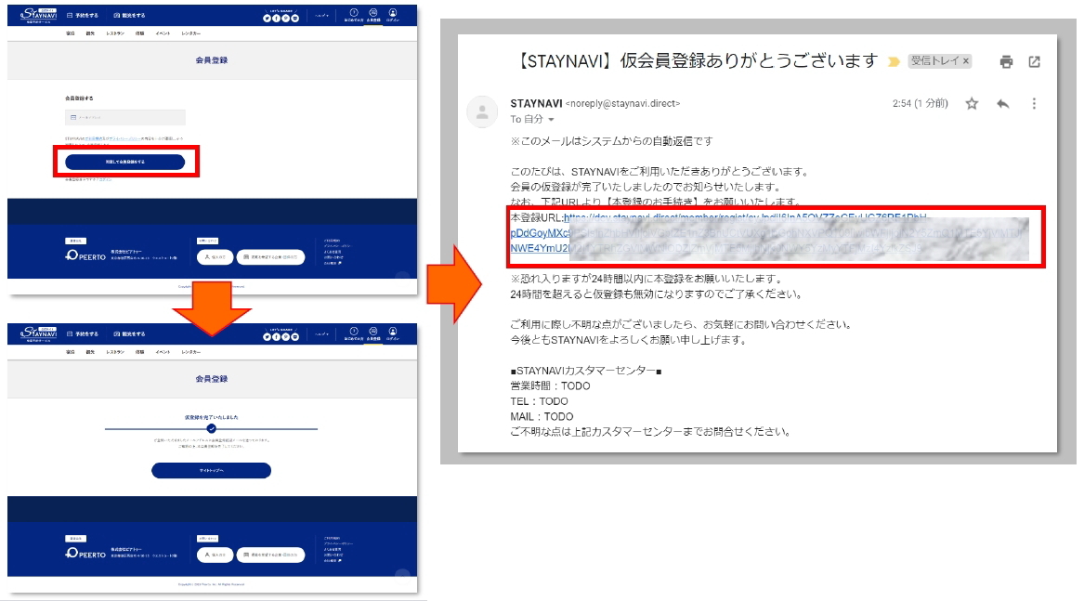The width and height of the screenshot is (1084, 601).
Task: Open the email's three-dot more menu
Action: tap(1034, 104)
